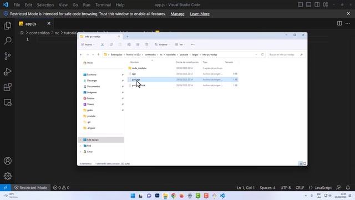Close the app.js editor tab
355x200 pixels.
point(49,23)
